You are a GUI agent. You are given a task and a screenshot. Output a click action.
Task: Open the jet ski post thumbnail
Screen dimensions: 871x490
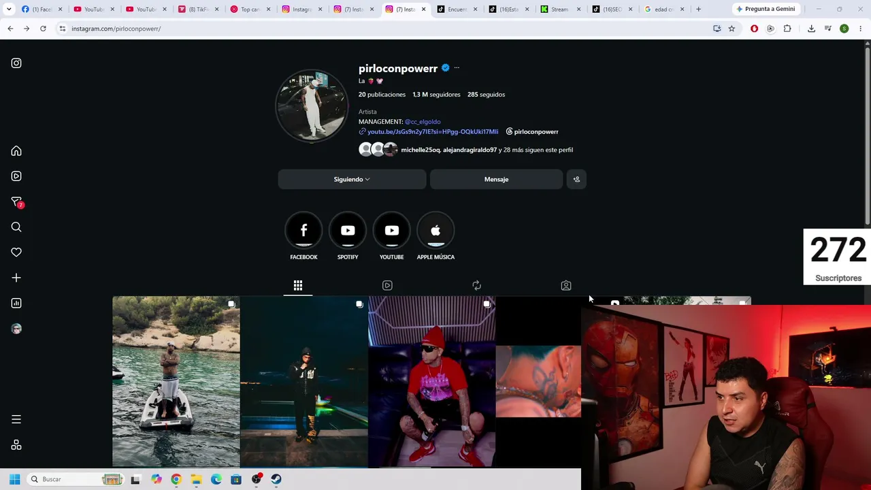tap(176, 382)
